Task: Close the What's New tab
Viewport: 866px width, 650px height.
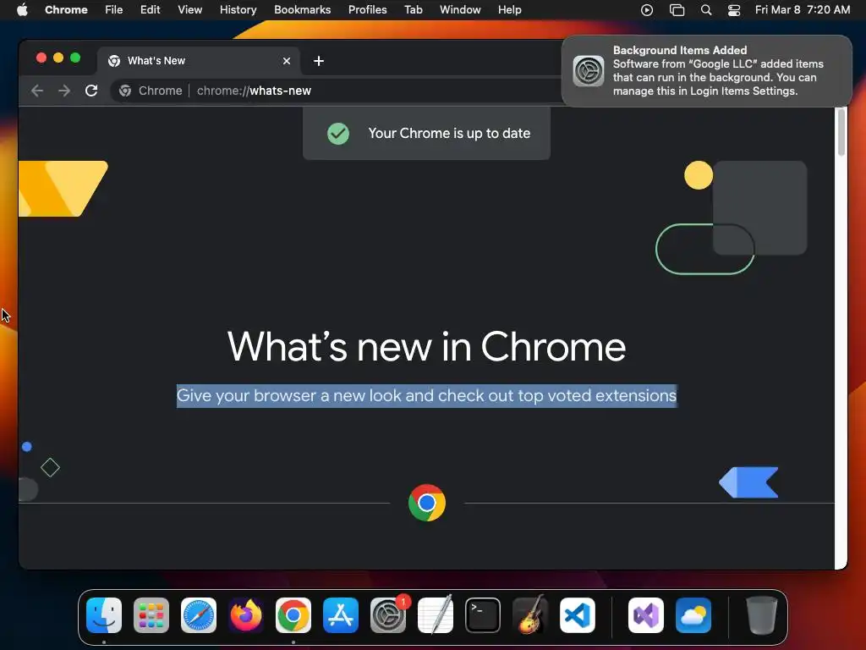Action: 286,61
